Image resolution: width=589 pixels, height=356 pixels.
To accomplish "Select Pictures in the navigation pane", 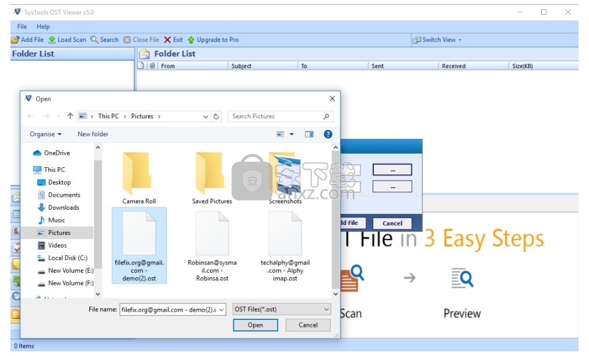I will point(54,232).
